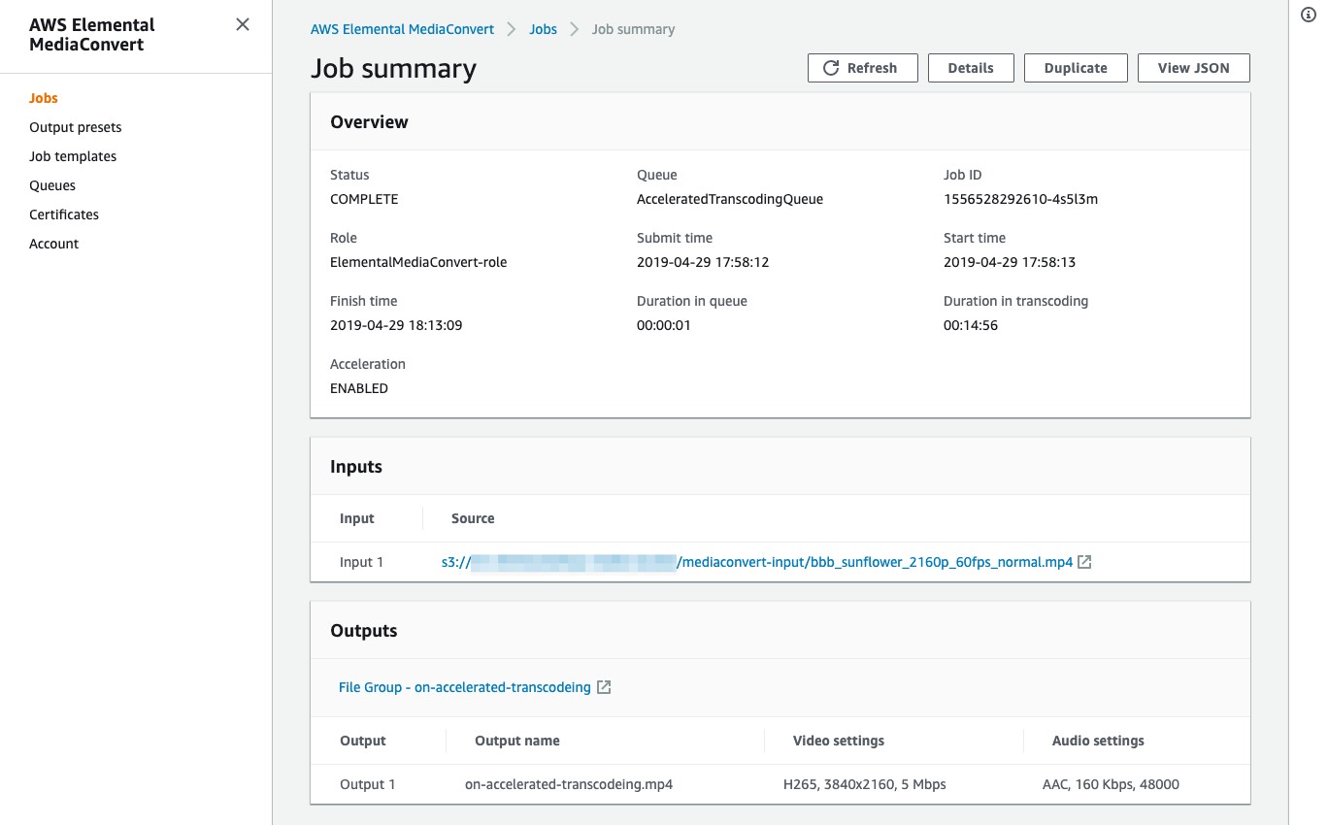The image size is (1328, 825).
Task: Select the ENABLED acceleration value
Action: point(359,388)
